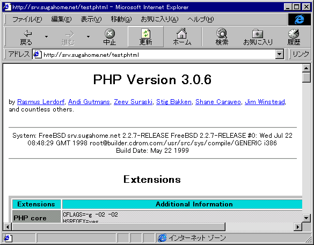
Task: Click the 'PHP Version 3.0.6' heading
Action: (152, 79)
